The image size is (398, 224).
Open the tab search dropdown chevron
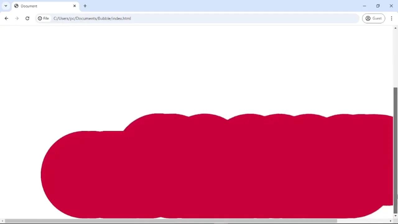coord(6,6)
